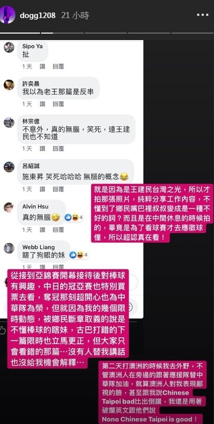The image size is (214, 424).
Task: Tap Alvin Hsu's avatar
Action: click(x=9, y=207)
